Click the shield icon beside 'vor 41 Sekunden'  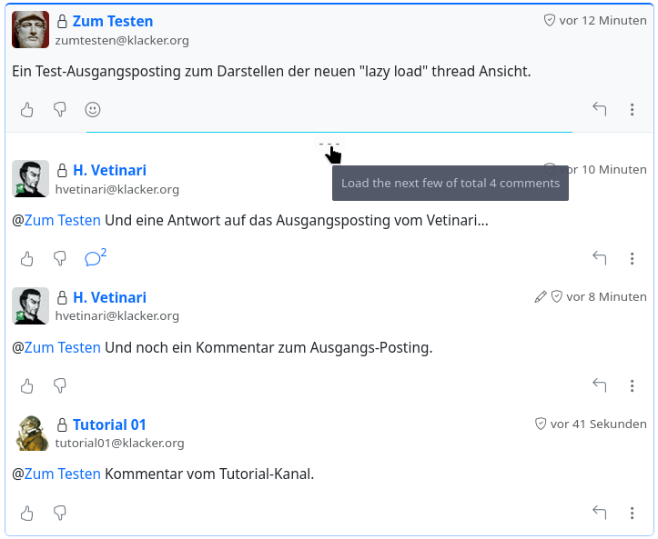pyautogui.click(x=540, y=424)
